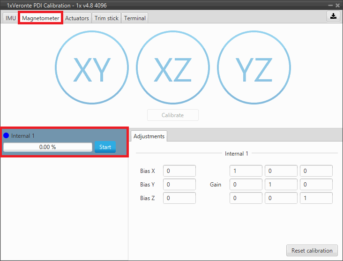Click the 0.00 % progress bar
Viewport: 343px width, 261px height.
(48, 147)
